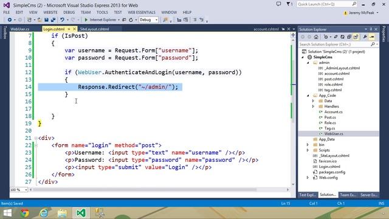Collapse all items in Solution Explorer

[349, 36]
